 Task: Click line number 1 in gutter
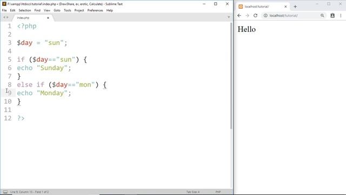coord(10,26)
